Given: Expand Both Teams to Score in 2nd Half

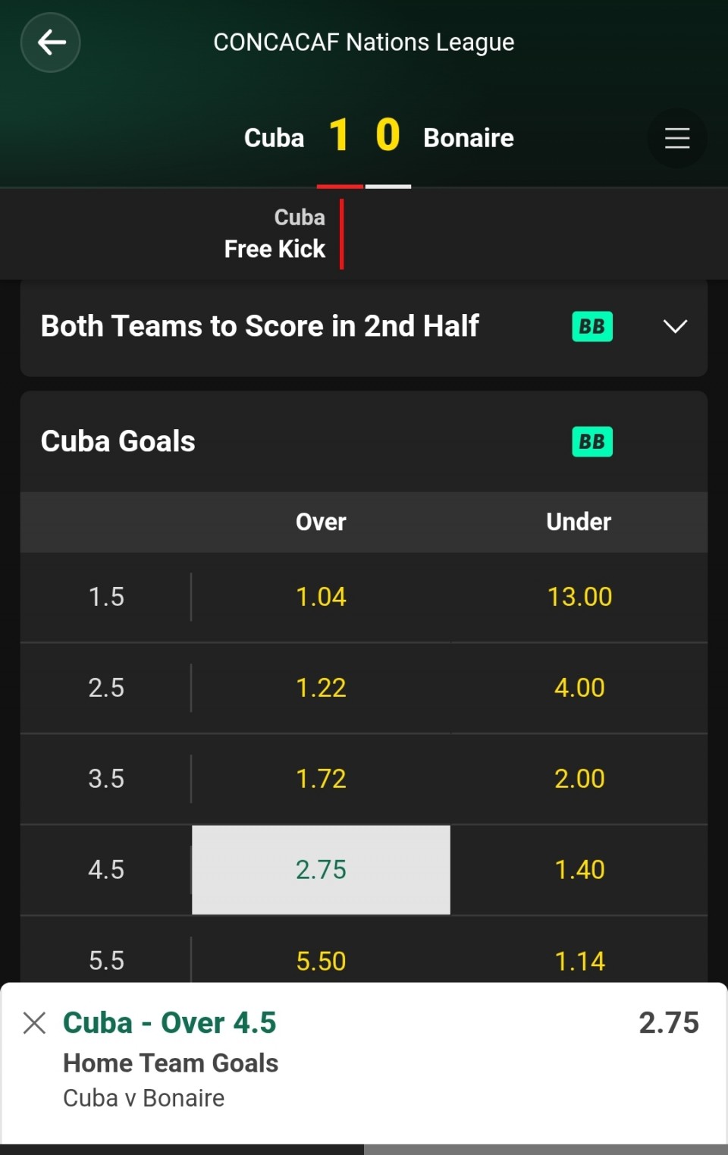Looking at the screenshot, I should (675, 326).
